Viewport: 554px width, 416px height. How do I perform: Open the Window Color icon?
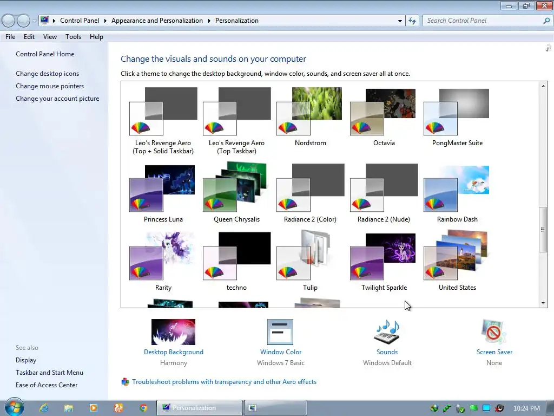coord(280,332)
